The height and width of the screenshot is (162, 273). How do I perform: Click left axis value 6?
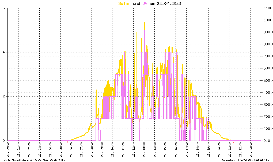4,8
